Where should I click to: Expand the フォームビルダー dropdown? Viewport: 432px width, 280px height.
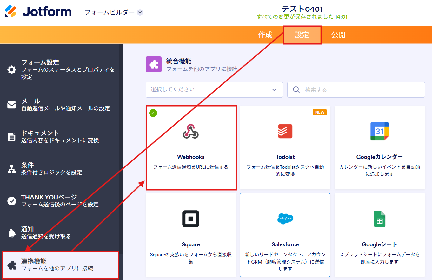(x=140, y=12)
